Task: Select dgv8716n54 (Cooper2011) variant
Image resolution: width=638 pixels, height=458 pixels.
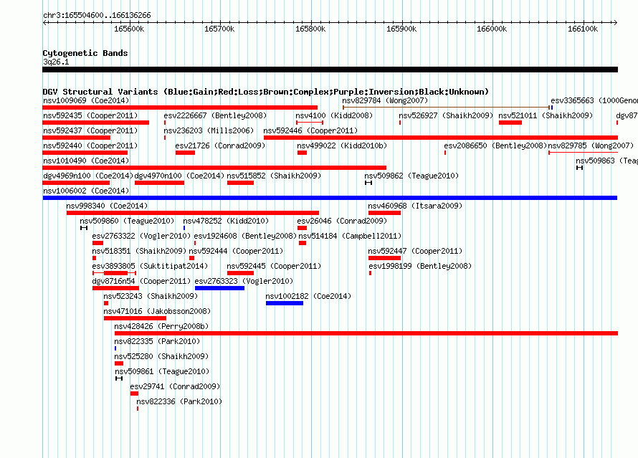Action: tap(141, 281)
